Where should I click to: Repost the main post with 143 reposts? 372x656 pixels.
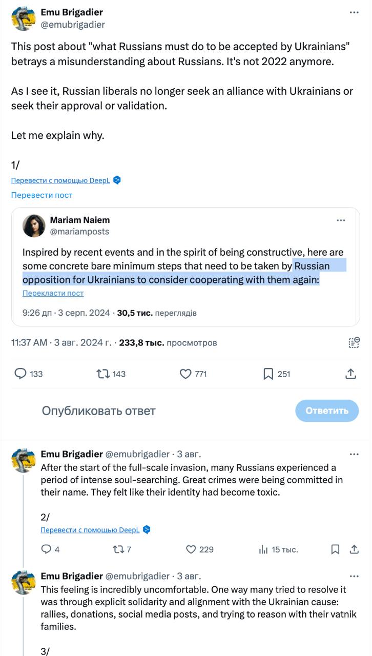[x=102, y=374]
